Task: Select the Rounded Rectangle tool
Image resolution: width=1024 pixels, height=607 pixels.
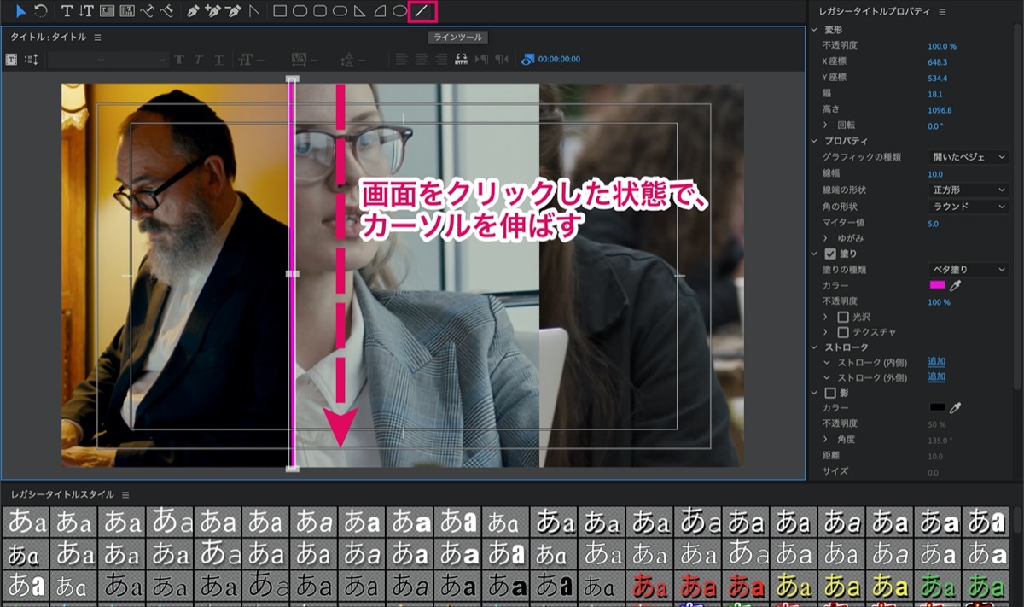Action: pos(340,11)
